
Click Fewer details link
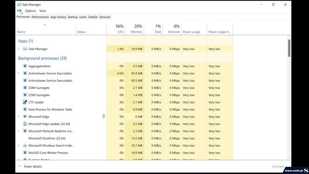click(x=33, y=166)
